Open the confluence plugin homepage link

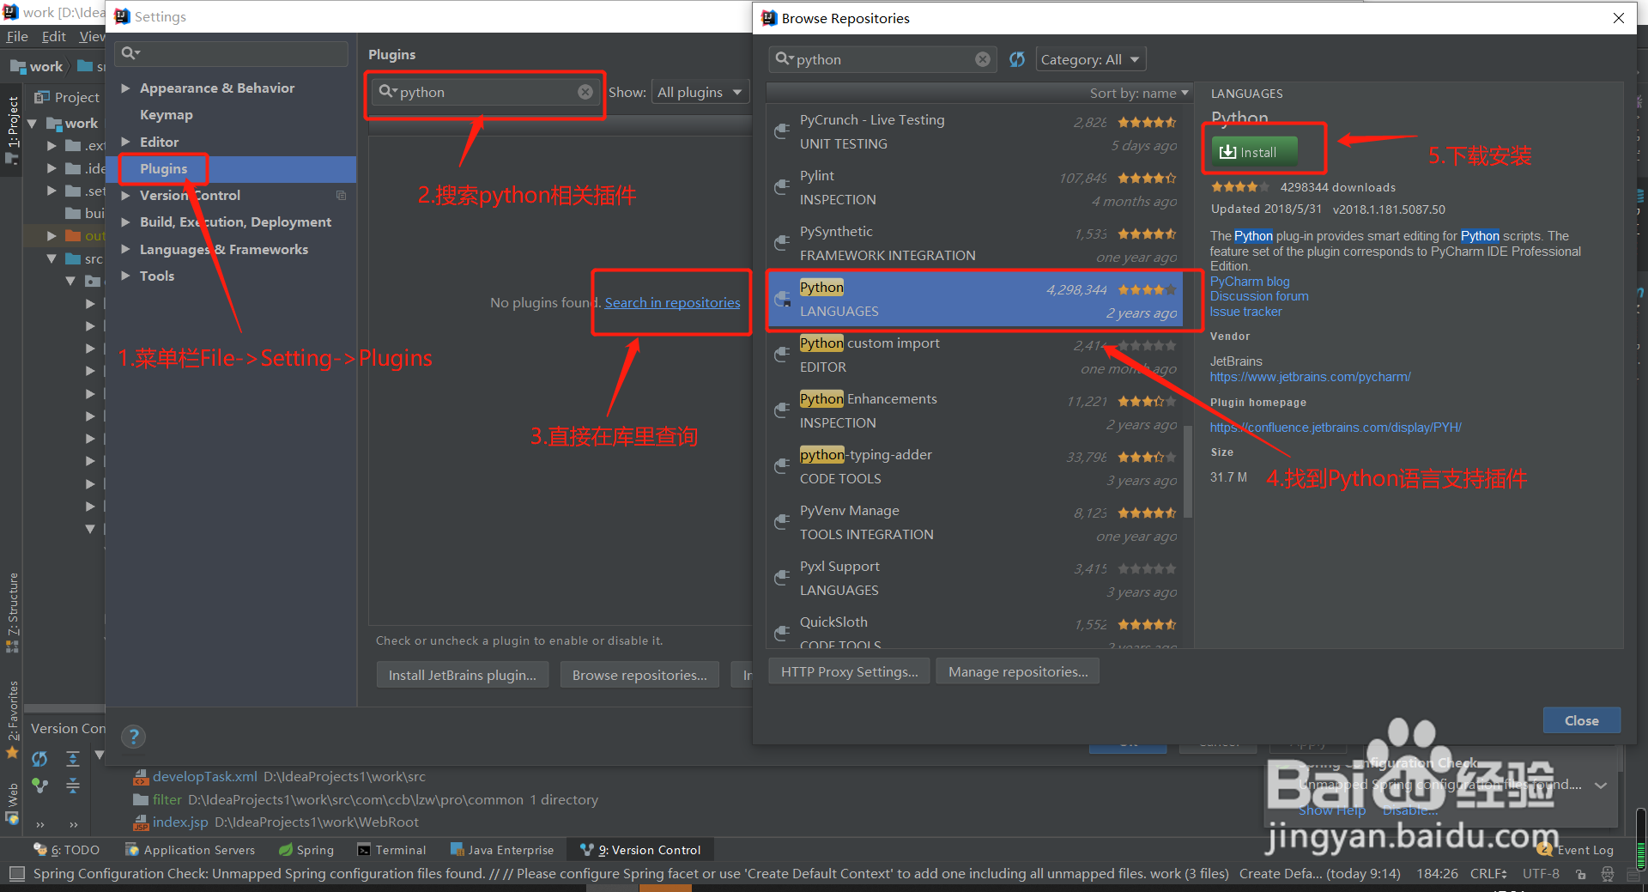(1336, 428)
